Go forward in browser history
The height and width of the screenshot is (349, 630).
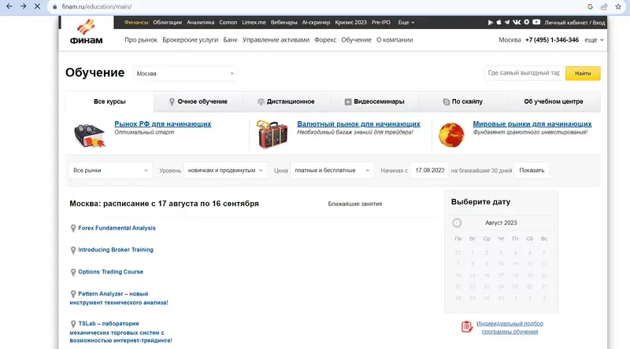click(x=24, y=6)
